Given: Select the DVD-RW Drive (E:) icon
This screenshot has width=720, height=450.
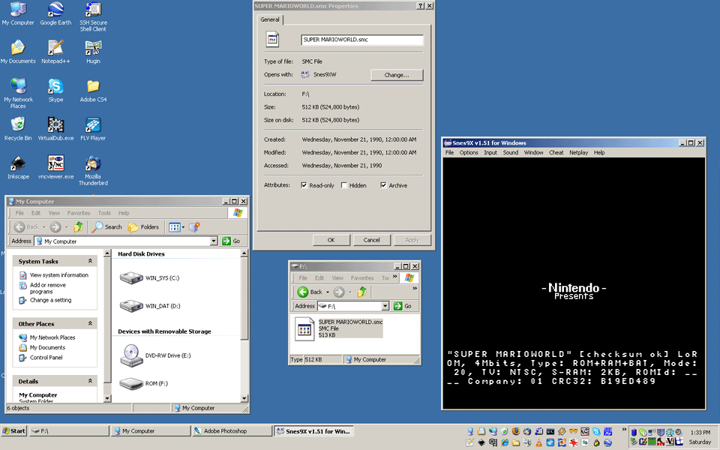Looking at the screenshot, I should 132,355.
